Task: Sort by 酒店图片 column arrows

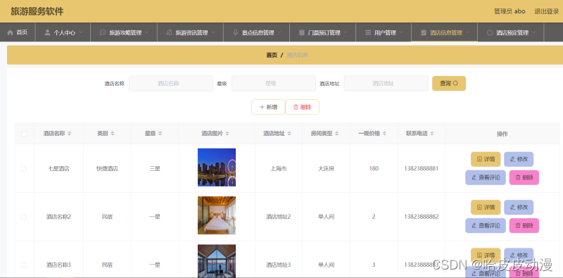Action: point(227,134)
